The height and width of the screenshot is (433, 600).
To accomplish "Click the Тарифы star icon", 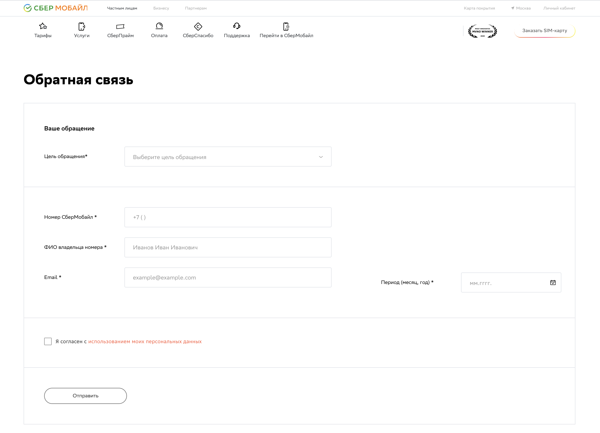I will (43, 26).
